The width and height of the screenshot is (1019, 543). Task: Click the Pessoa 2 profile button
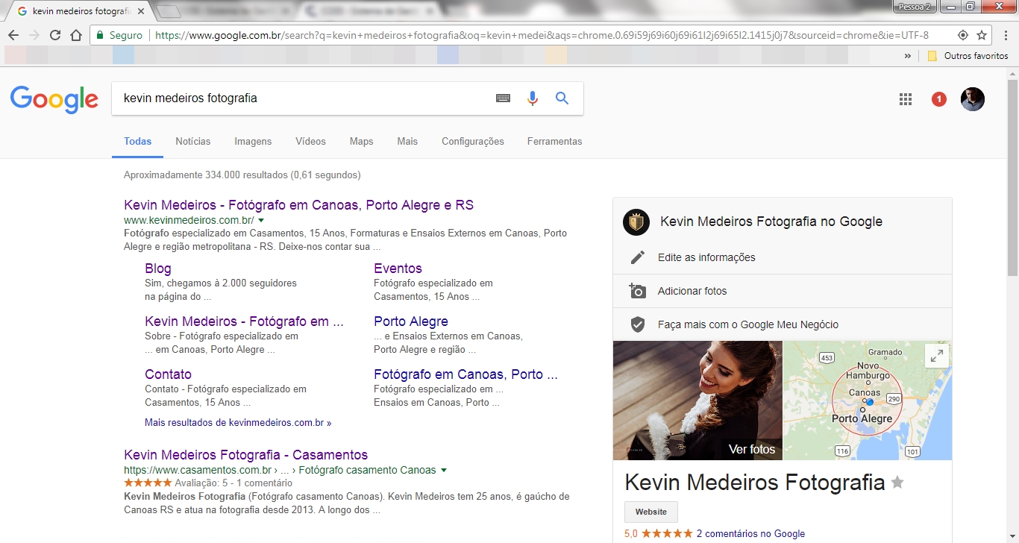[x=915, y=7]
